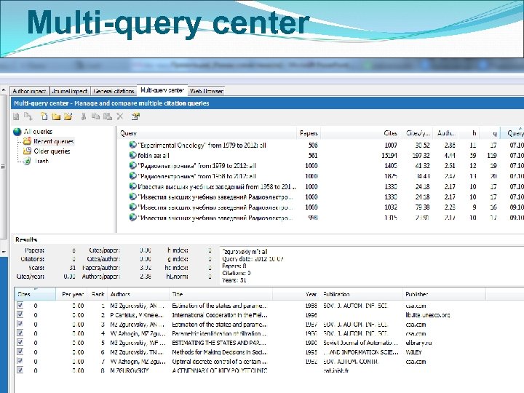
Task: Sort results by the Per year column header
Action: [71, 295]
